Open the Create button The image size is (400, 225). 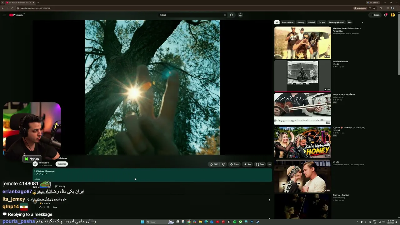(x=375, y=15)
